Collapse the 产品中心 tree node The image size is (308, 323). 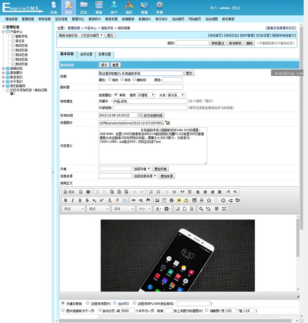[3, 31]
